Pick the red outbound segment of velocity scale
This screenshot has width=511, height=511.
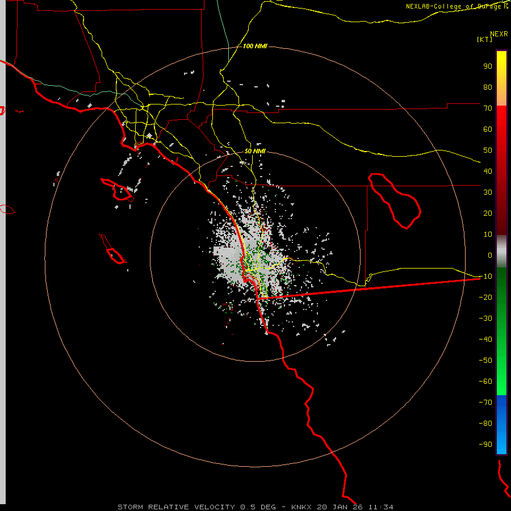point(501,170)
